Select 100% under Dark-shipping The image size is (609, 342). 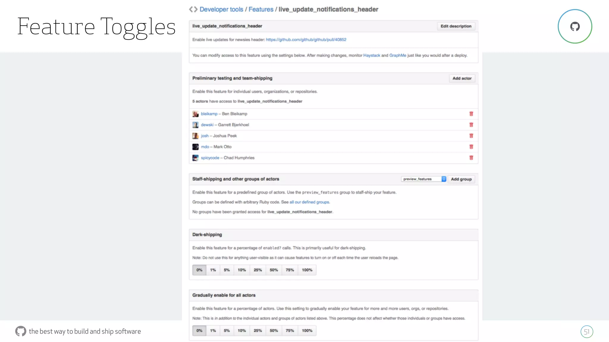click(307, 270)
